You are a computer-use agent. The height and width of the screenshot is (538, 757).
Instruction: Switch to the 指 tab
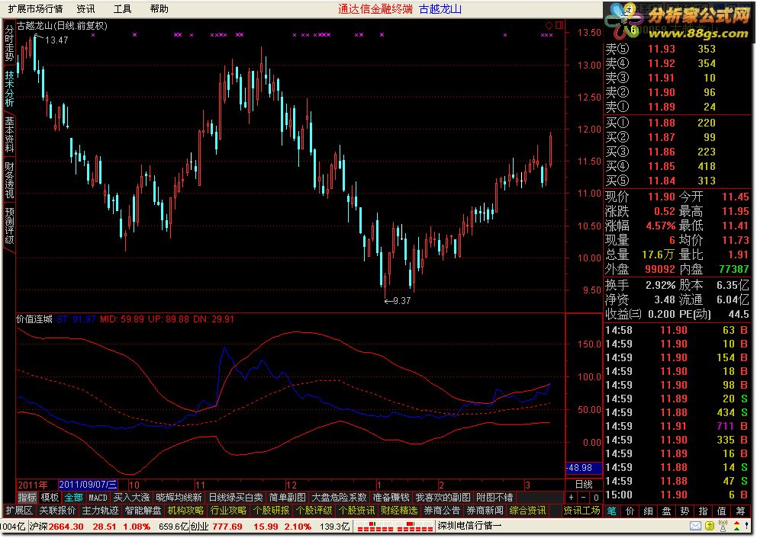click(x=704, y=511)
